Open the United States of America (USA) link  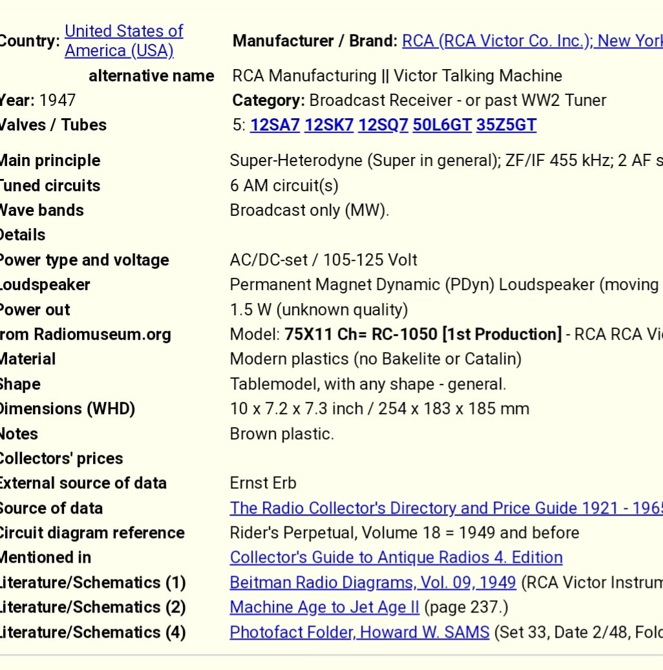point(123,41)
